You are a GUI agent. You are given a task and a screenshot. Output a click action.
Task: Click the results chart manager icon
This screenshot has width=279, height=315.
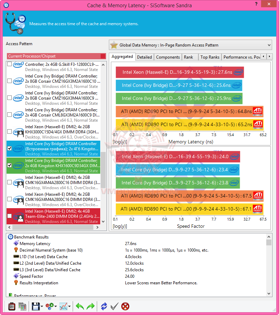[22, 307]
